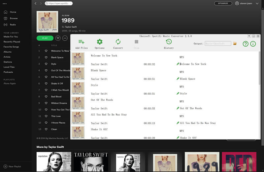
Task: Start conversion with the Convert icon
Action: [118, 42]
